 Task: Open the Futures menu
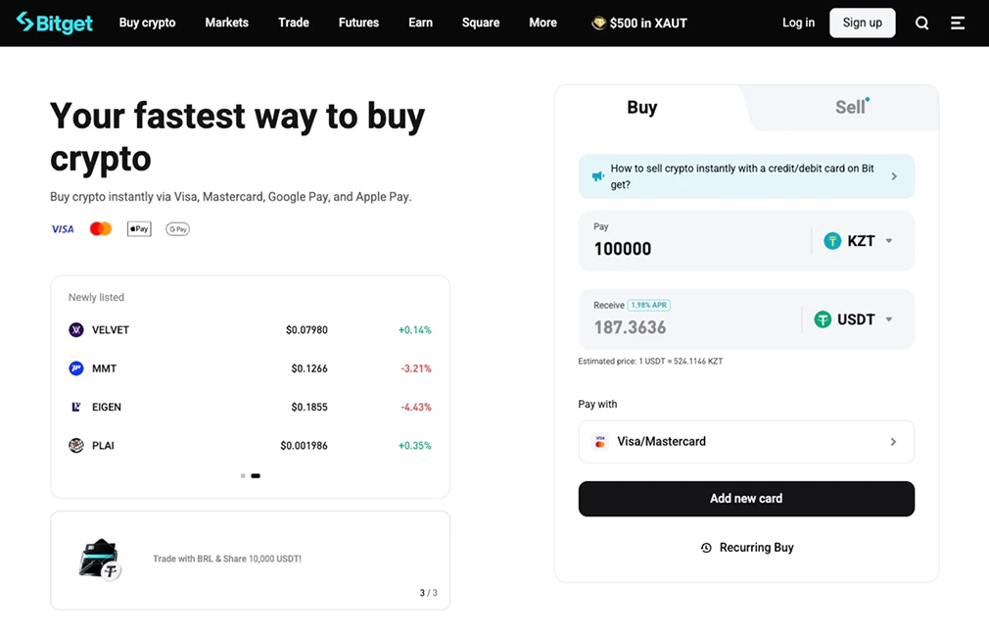(x=358, y=23)
